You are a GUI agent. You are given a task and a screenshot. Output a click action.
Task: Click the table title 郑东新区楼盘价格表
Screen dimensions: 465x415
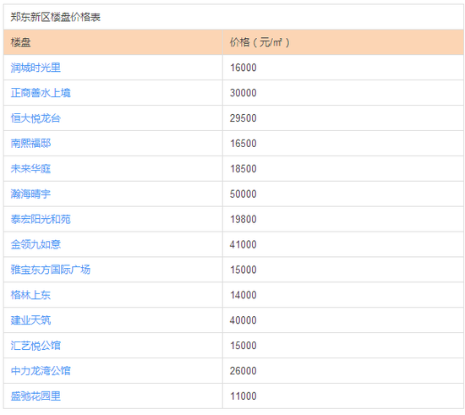[56, 17]
